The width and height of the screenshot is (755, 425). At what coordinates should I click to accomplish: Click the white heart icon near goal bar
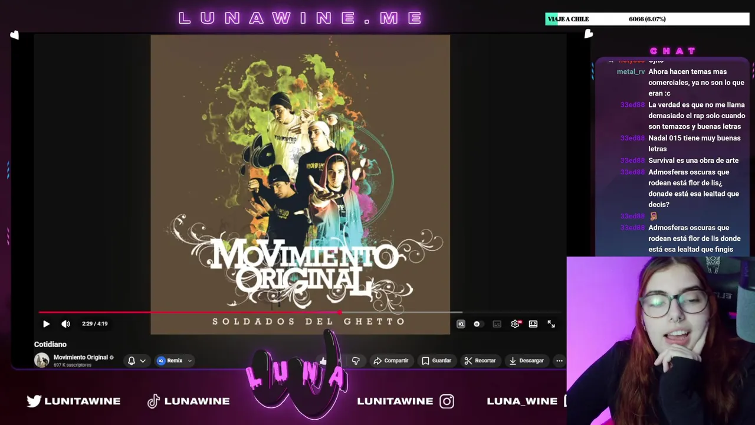coord(588,34)
